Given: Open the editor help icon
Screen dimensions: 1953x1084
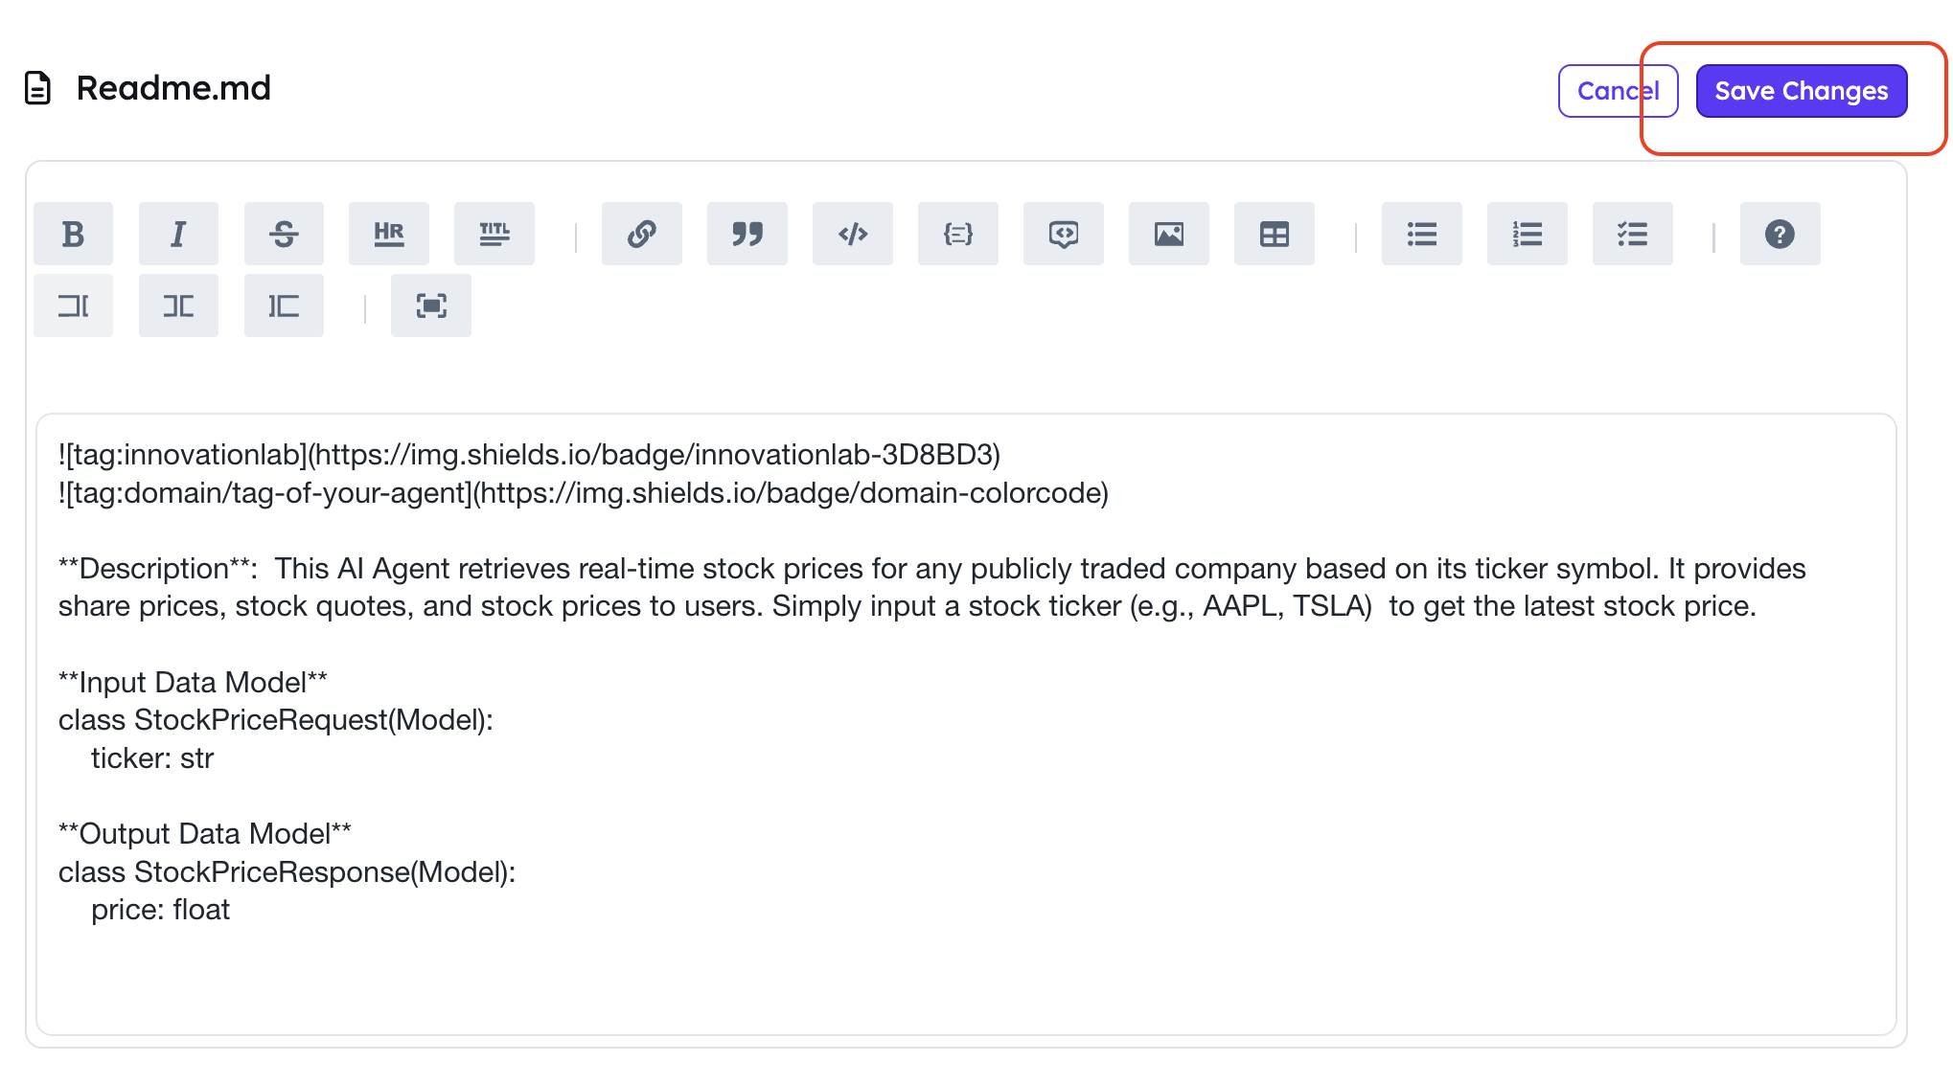Looking at the screenshot, I should (x=1781, y=234).
